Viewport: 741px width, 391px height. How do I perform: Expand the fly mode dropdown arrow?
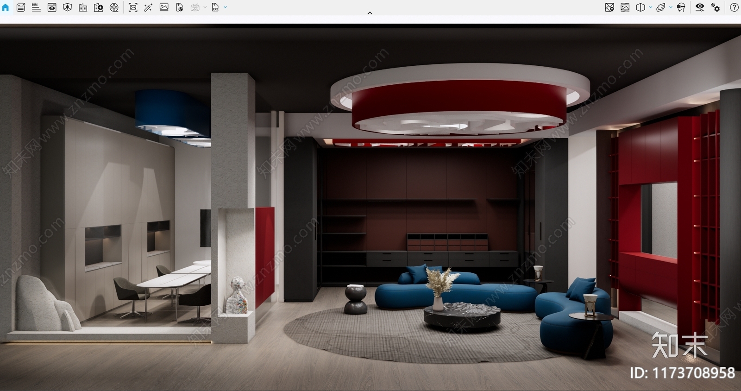point(671,7)
